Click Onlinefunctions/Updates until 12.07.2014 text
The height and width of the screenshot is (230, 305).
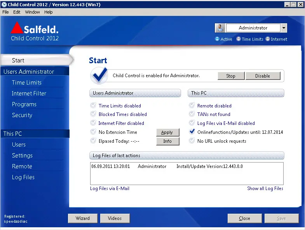pos(240,132)
